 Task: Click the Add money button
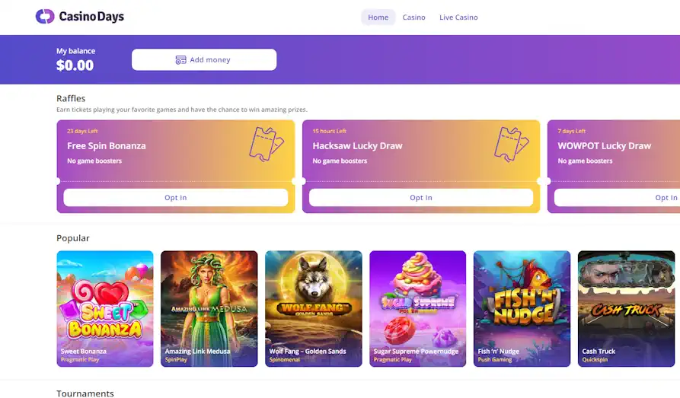(204, 60)
